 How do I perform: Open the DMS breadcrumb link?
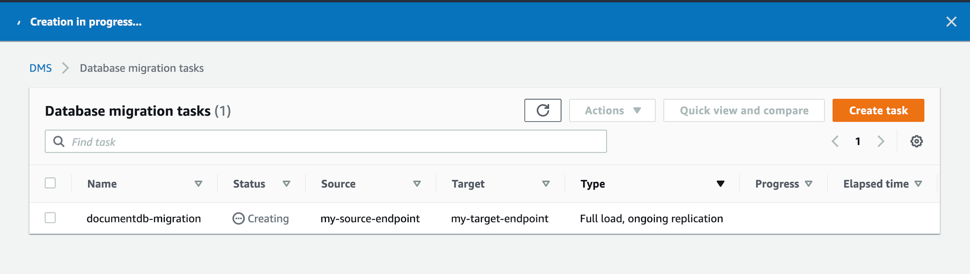[x=41, y=68]
